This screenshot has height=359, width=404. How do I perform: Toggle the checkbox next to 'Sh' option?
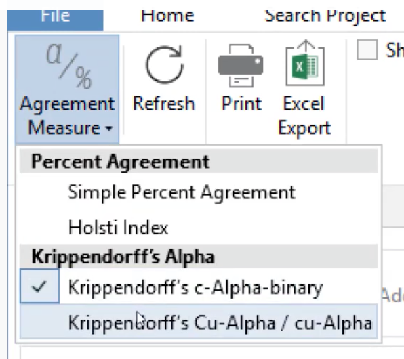pos(367,49)
